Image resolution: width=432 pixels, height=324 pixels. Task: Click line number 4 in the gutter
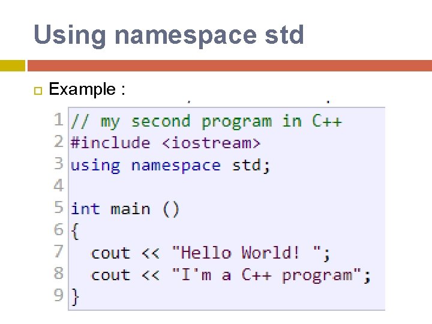[x=58, y=185]
